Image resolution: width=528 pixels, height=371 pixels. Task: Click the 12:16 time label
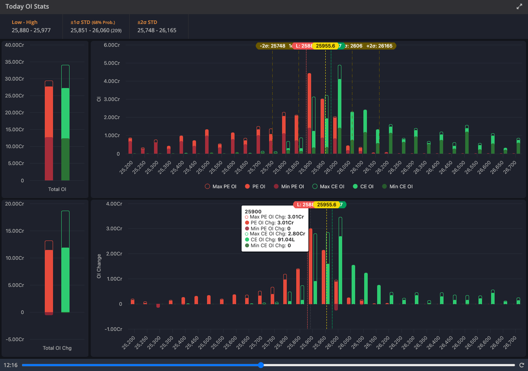click(x=11, y=365)
